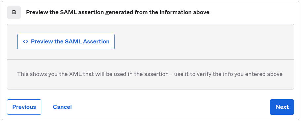Select the blue Next button
Screen dimensions: 301x122
282,107
